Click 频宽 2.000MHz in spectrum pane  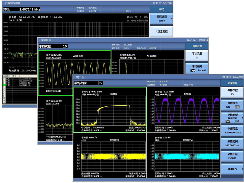click(x=137, y=128)
